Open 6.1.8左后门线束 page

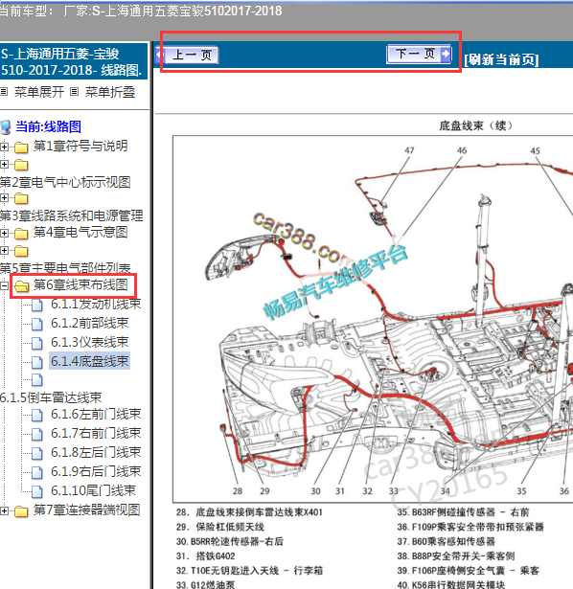click(96, 452)
